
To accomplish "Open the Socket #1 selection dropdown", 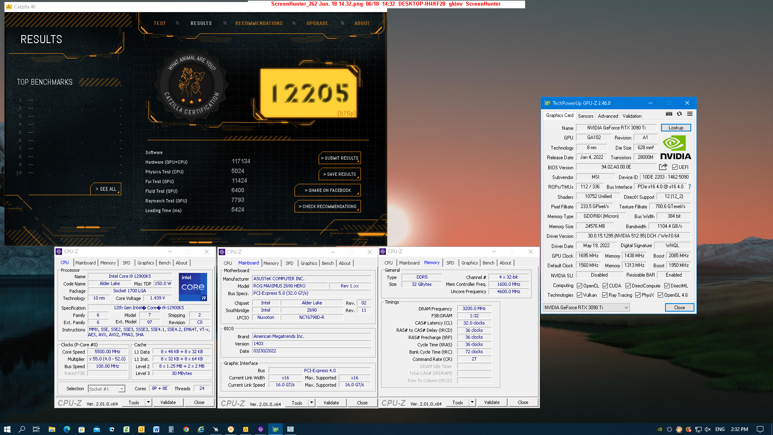I will click(107, 389).
